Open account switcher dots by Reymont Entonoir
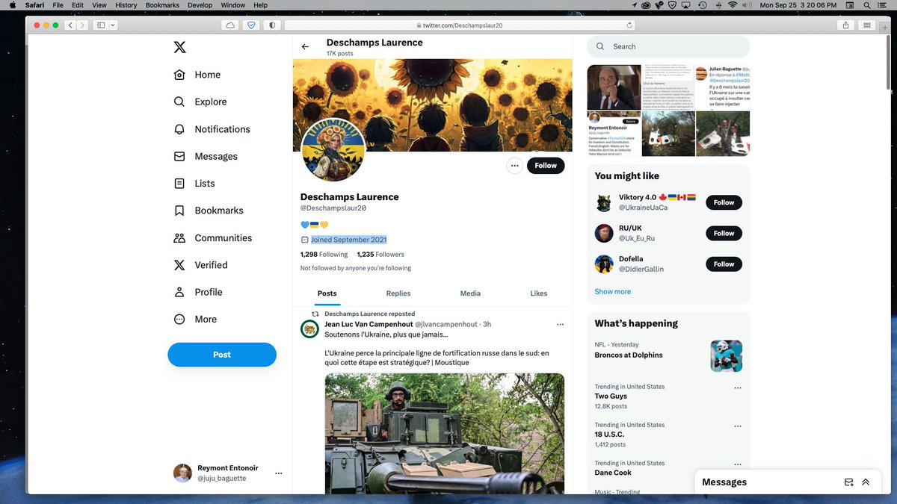This screenshot has height=504, width=897. pos(278,473)
